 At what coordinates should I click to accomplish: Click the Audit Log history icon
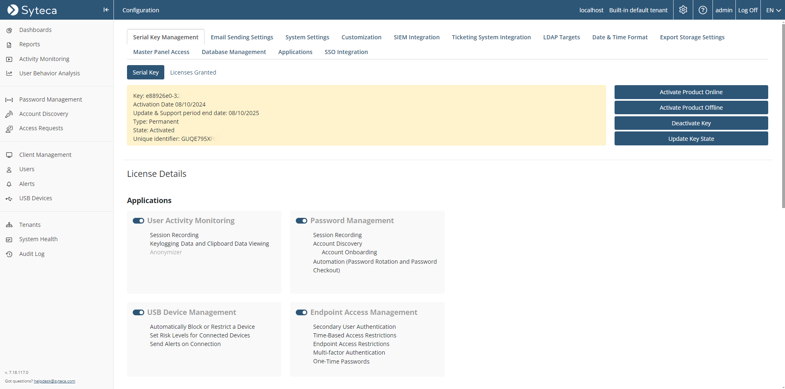pos(9,254)
